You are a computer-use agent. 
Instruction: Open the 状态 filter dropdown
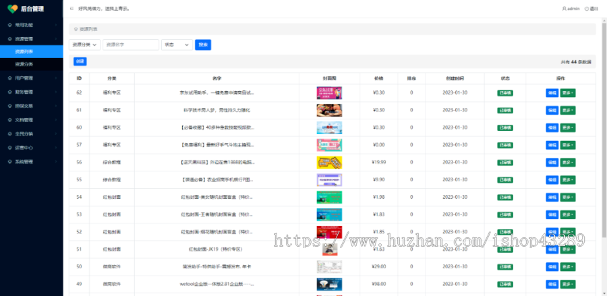[x=177, y=45]
